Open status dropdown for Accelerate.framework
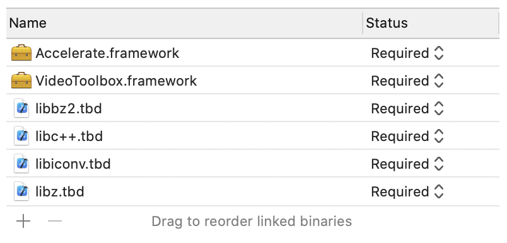This screenshot has width=507, height=243. point(407,54)
